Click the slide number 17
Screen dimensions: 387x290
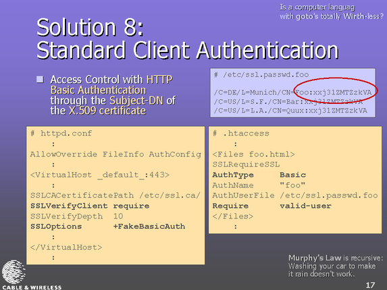point(370,285)
